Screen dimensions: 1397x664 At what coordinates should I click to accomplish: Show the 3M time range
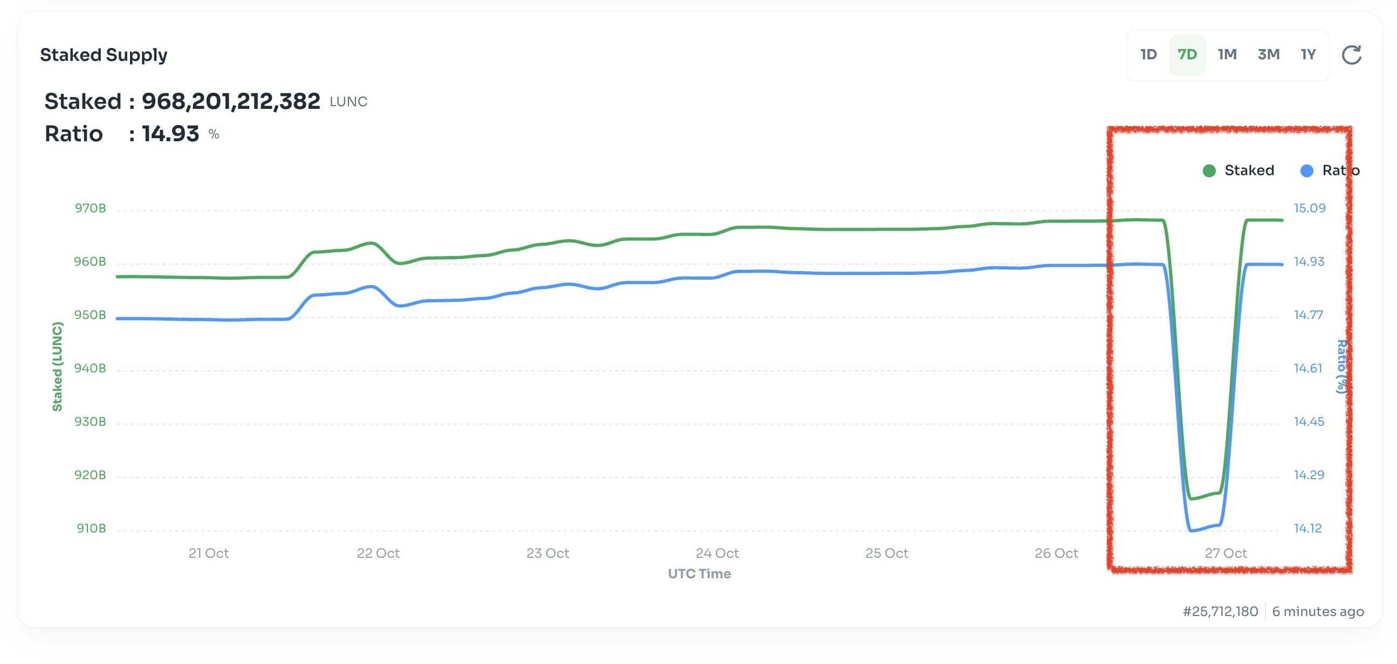pyautogui.click(x=1269, y=55)
